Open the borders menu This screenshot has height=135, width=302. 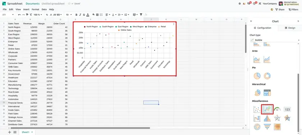(97, 15)
